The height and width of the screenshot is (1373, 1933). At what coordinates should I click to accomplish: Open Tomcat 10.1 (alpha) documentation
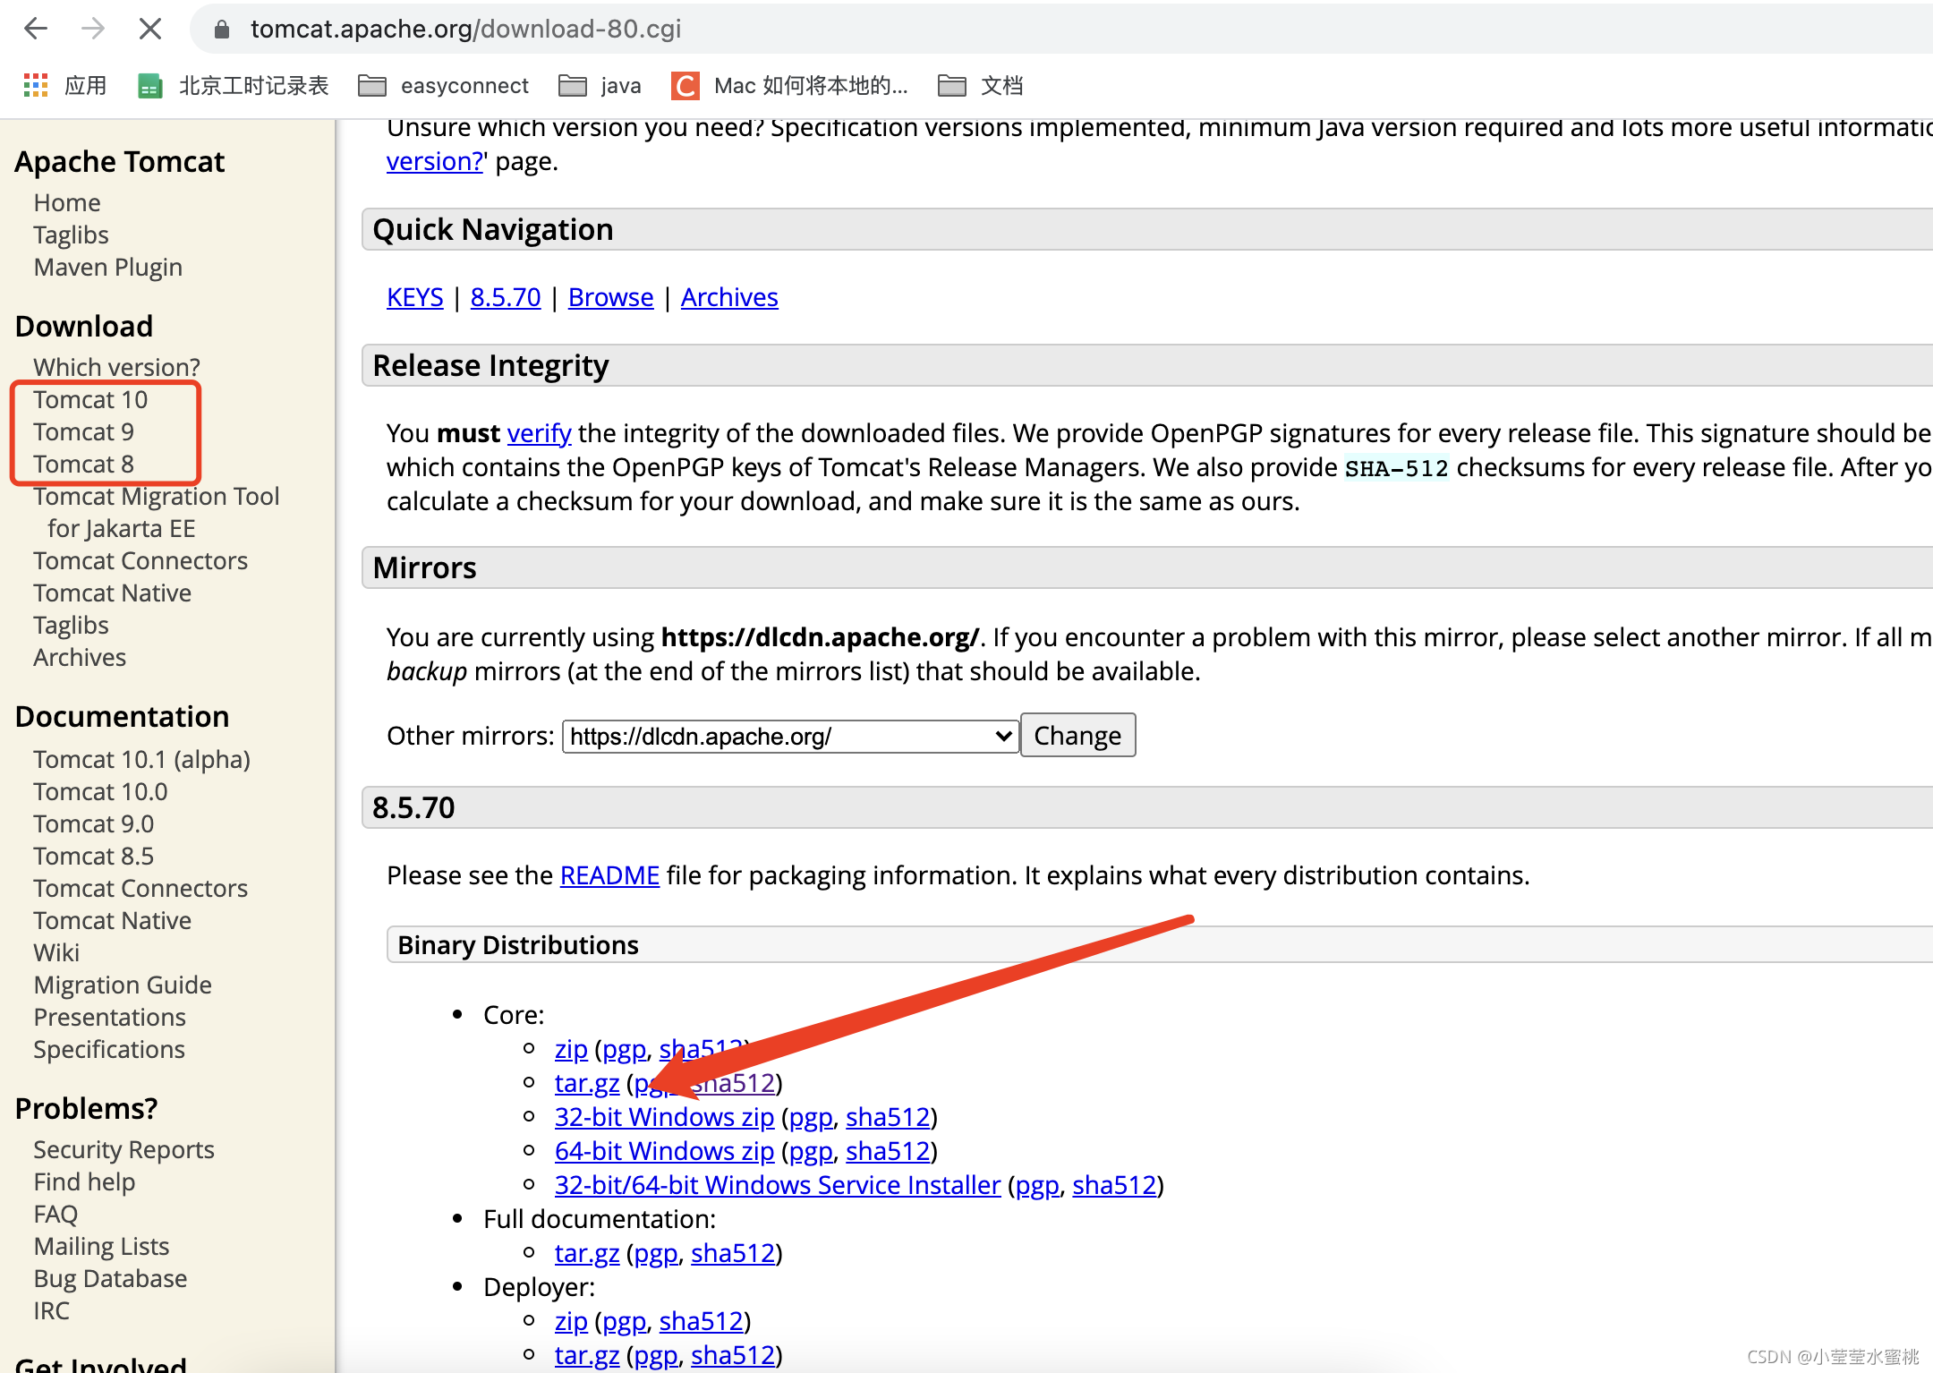click(142, 760)
